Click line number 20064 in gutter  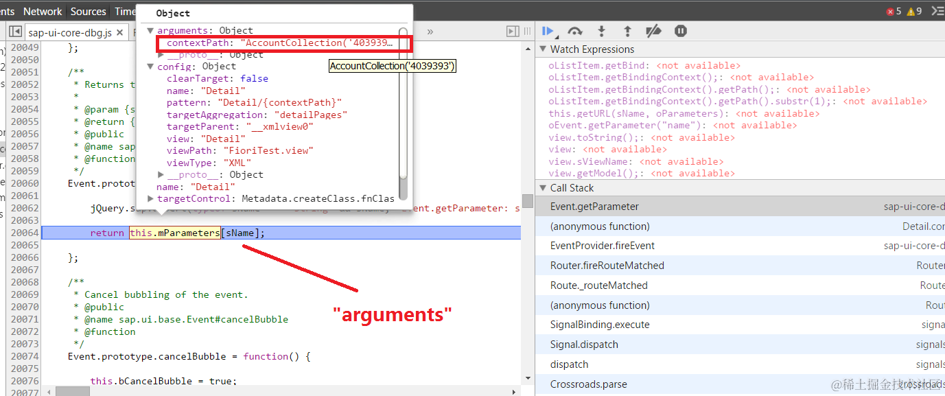tap(25, 233)
